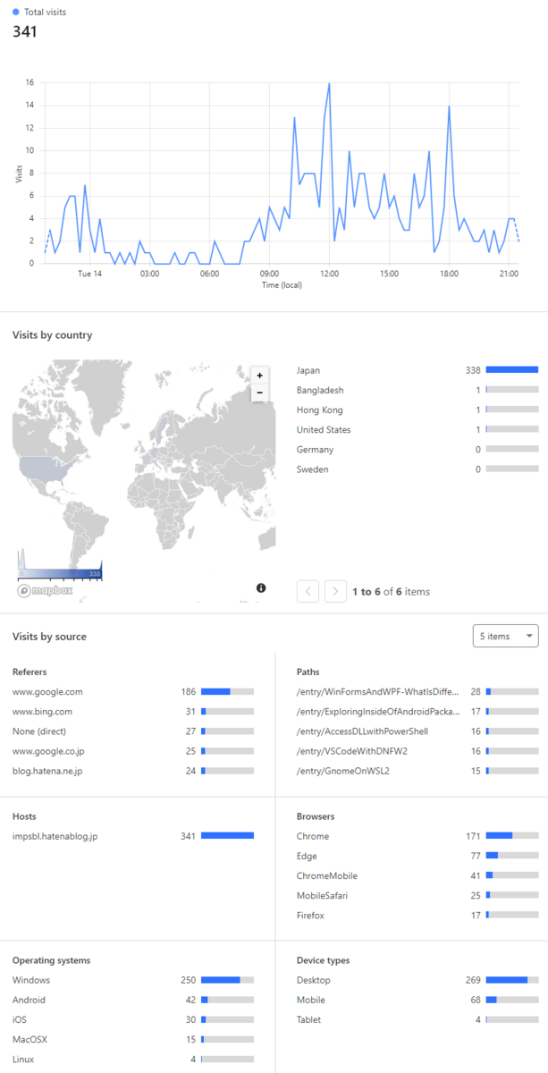Image resolution: width=548 pixels, height=1073 pixels.
Task: Click the blog.hatena.ne.jp referer row
Action: pyautogui.click(x=133, y=770)
